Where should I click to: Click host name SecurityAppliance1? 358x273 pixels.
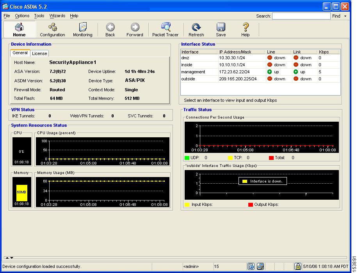[73, 62]
